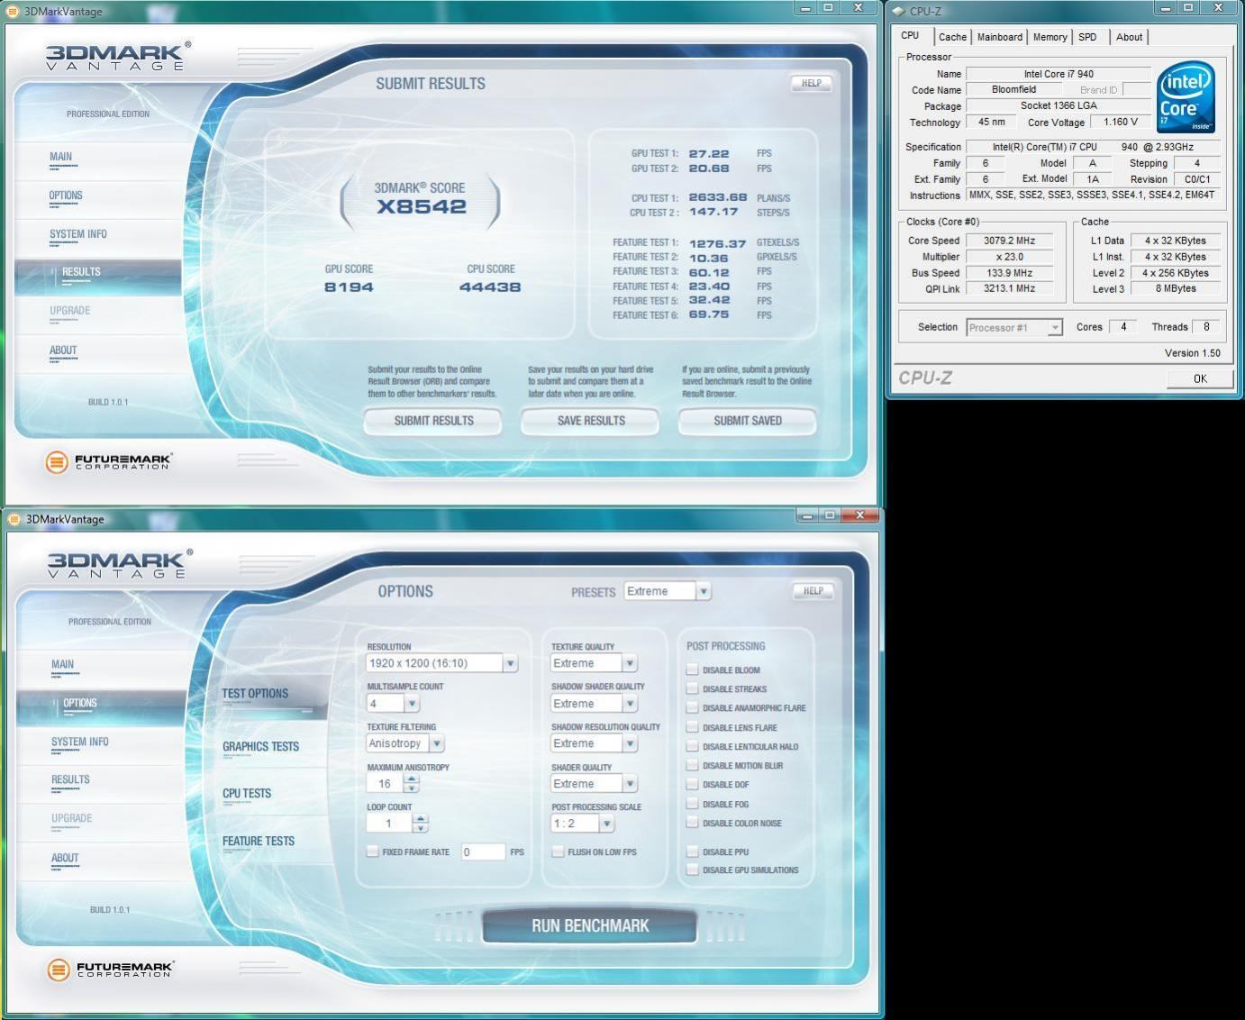Viewport: 1245px width, 1020px height.
Task: Check Disable Anamorphic Flare
Action: point(692,707)
